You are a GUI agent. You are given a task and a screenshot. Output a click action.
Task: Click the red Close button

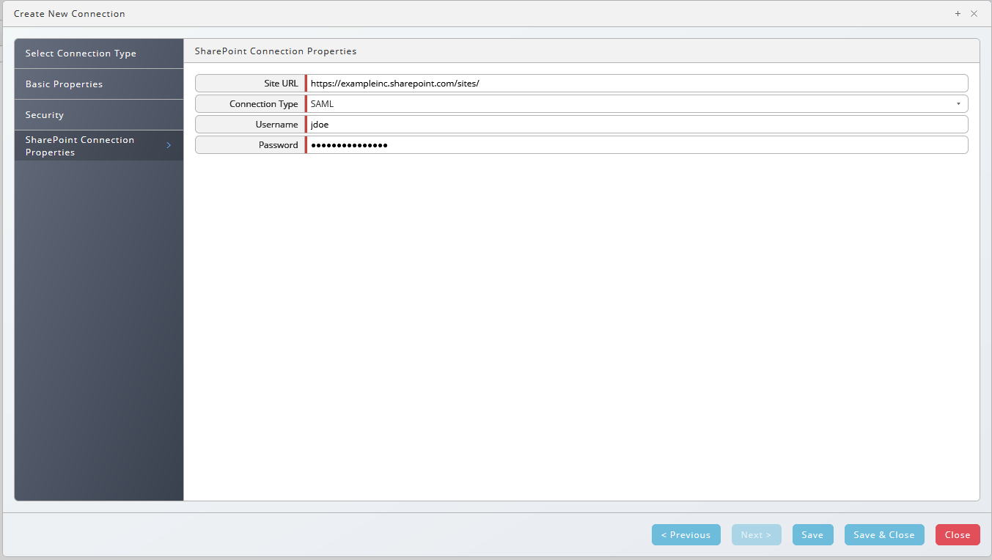958,535
